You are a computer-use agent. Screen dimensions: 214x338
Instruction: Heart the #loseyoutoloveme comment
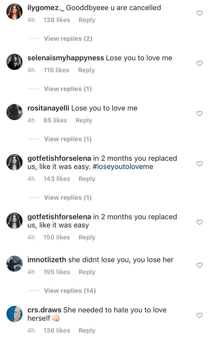200,164
